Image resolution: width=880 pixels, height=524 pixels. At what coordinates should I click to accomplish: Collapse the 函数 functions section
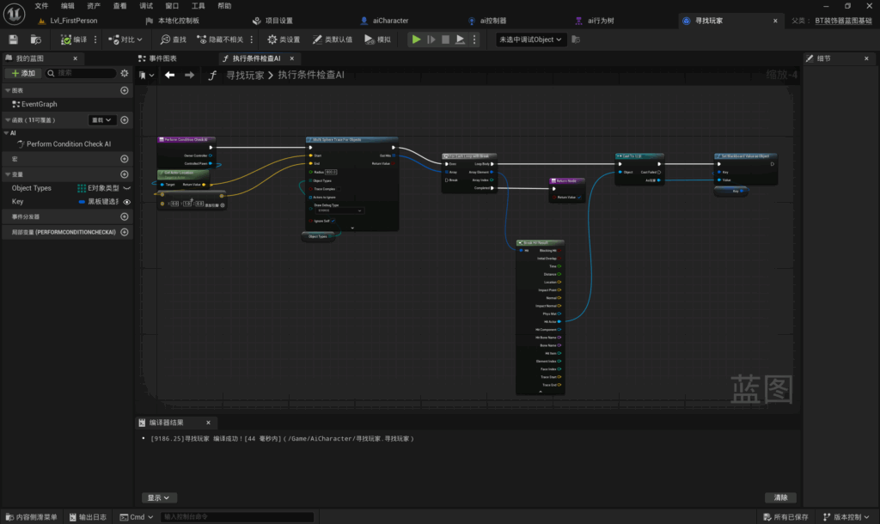[8, 120]
